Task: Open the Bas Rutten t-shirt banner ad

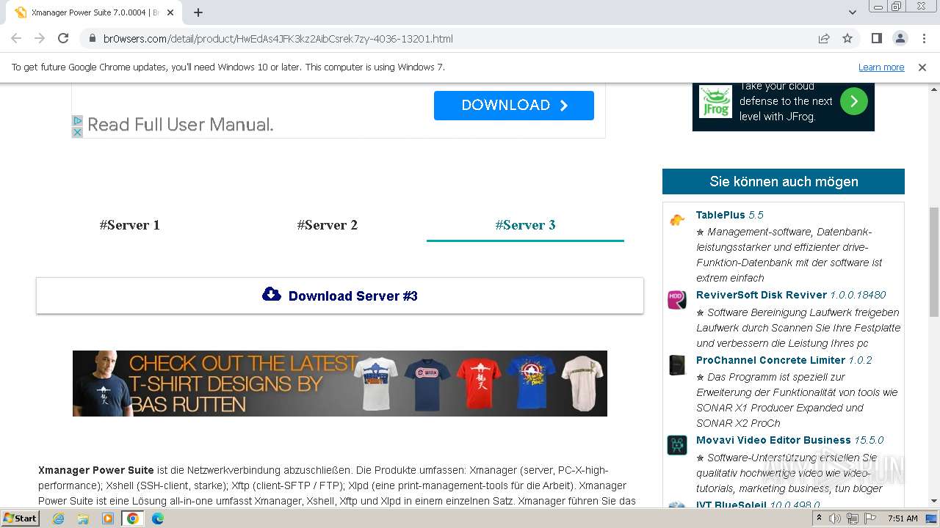Action: (340, 384)
